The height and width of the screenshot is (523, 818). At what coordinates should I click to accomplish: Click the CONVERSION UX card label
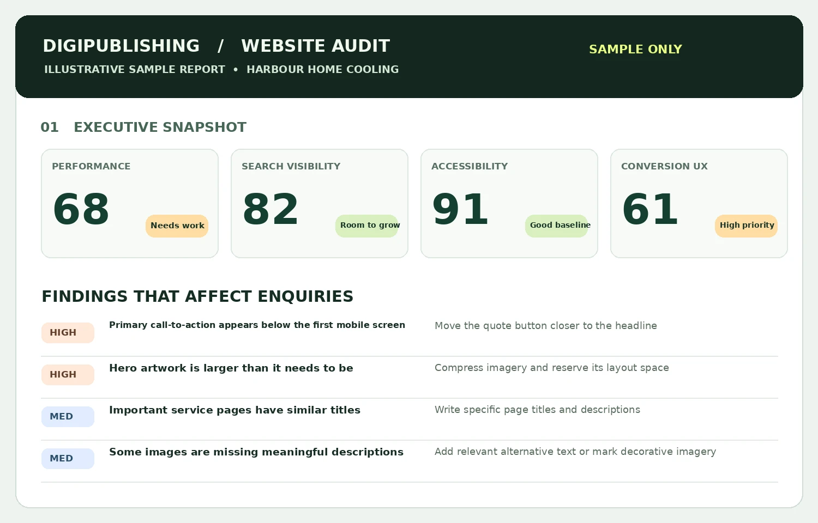[x=664, y=166]
